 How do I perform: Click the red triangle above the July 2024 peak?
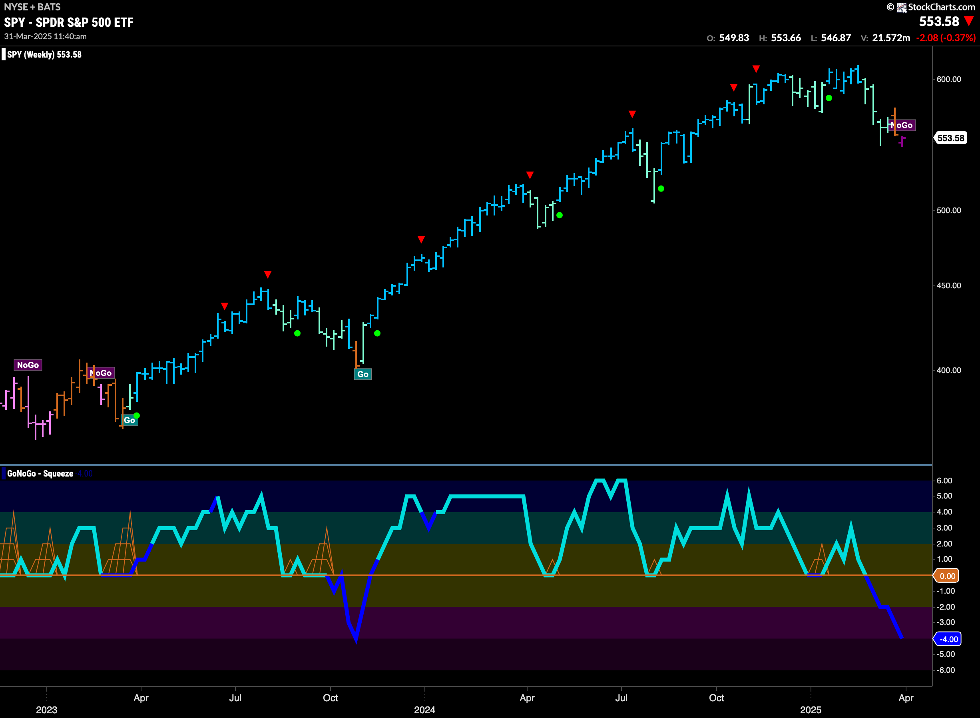point(632,114)
